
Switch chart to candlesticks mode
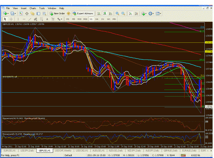point(105,13)
